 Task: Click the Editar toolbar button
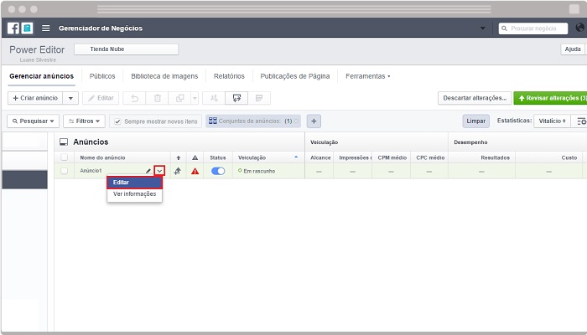click(x=101, y=98)
